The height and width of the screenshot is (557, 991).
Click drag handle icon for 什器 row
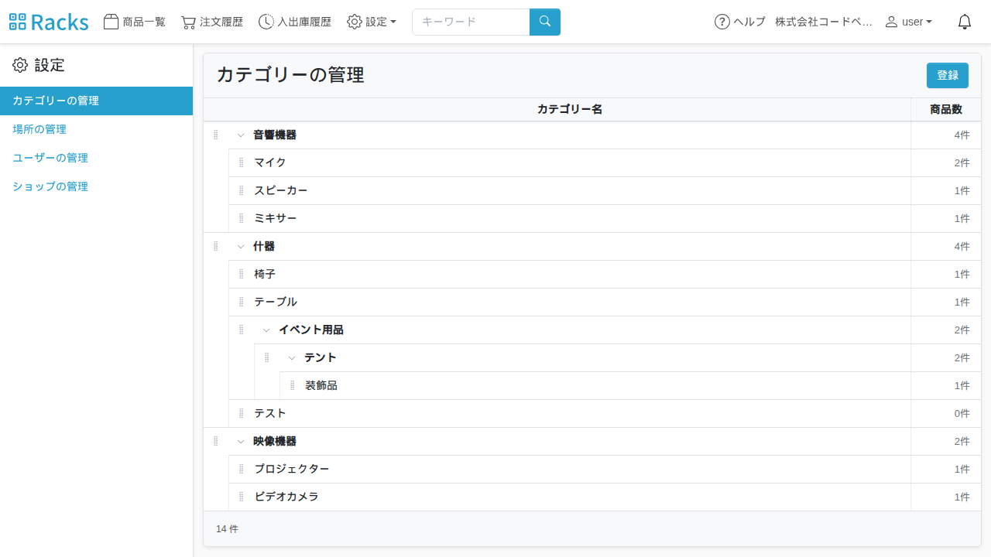pos(216,246)
